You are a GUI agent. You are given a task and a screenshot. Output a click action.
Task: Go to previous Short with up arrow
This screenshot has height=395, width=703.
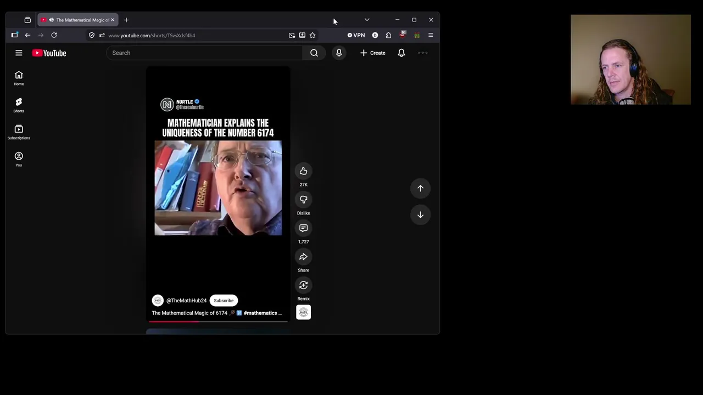pyautogui.click(x=420, y=188)
